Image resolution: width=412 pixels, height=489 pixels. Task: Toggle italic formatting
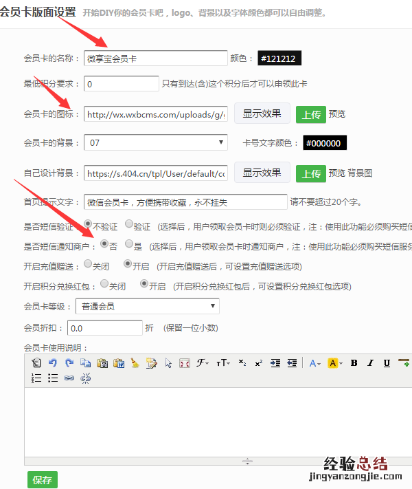370,362
